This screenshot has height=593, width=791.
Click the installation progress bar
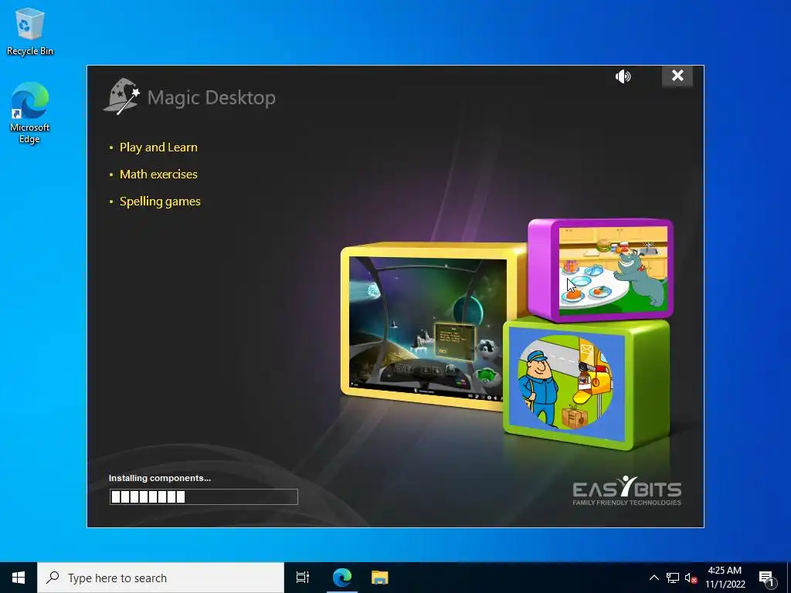click(x=204, y=496)
